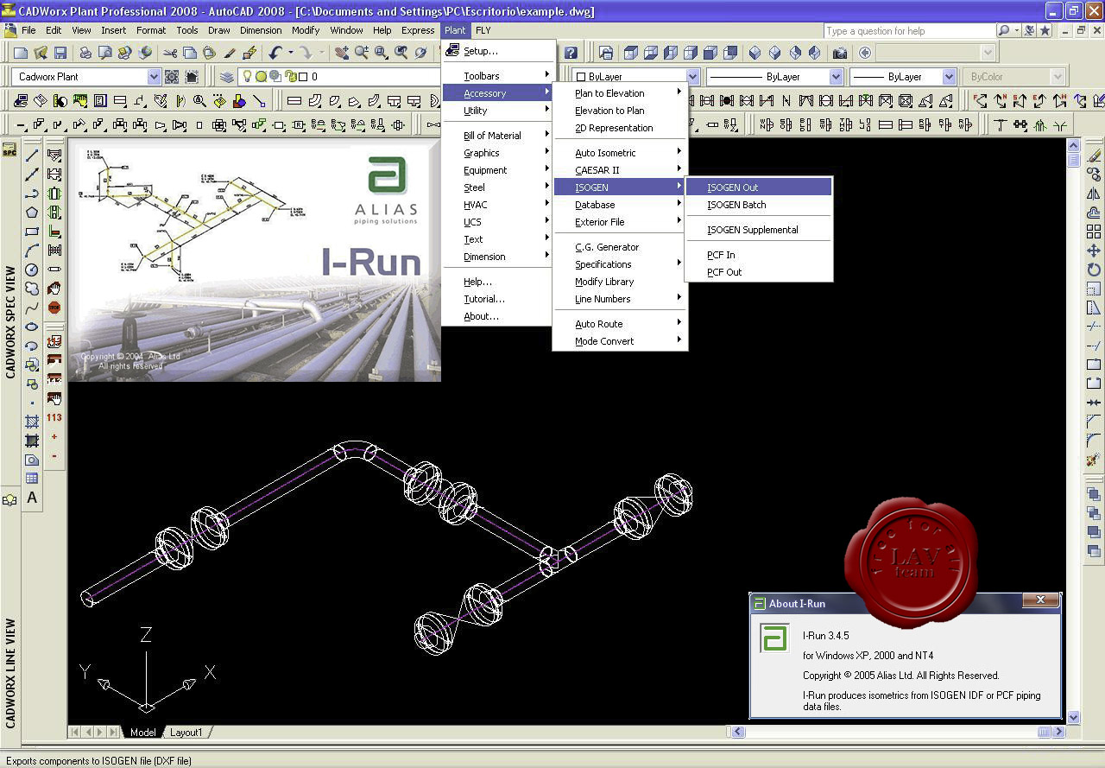
Task: Click the Help question mark icon
Action: coord(571,53)
